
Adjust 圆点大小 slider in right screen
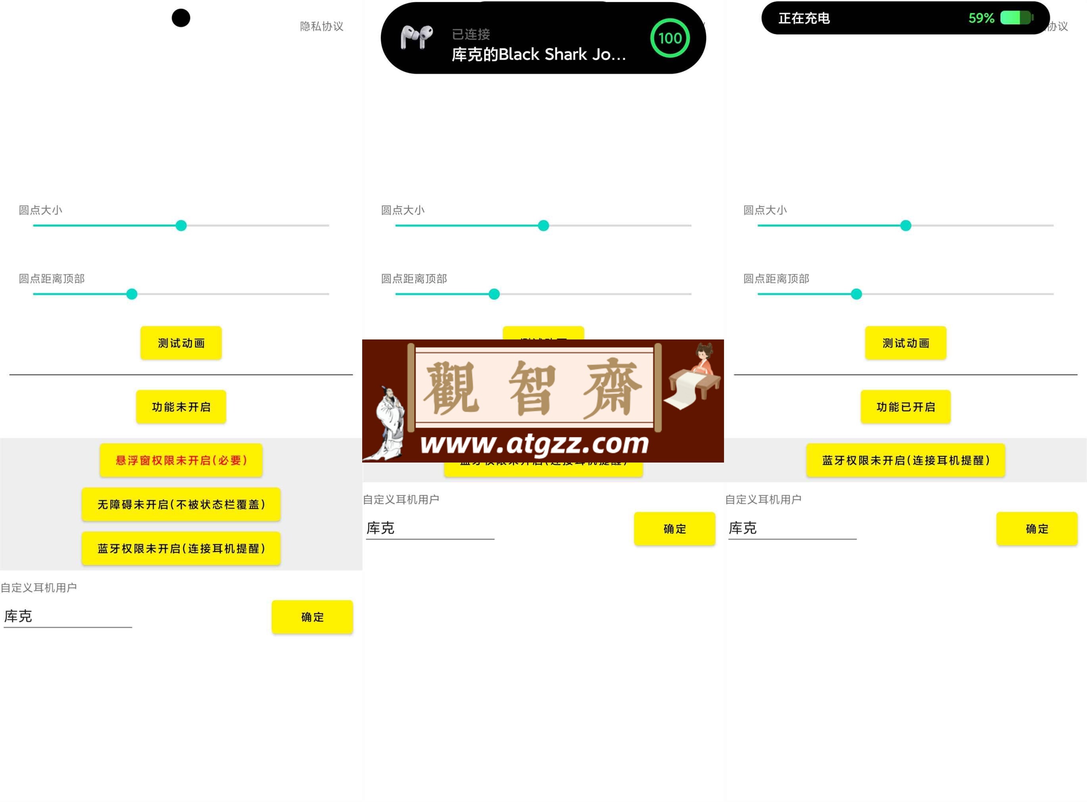coord(906,226)
